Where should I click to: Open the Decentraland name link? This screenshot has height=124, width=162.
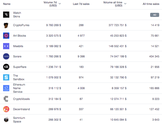[21, 109]
